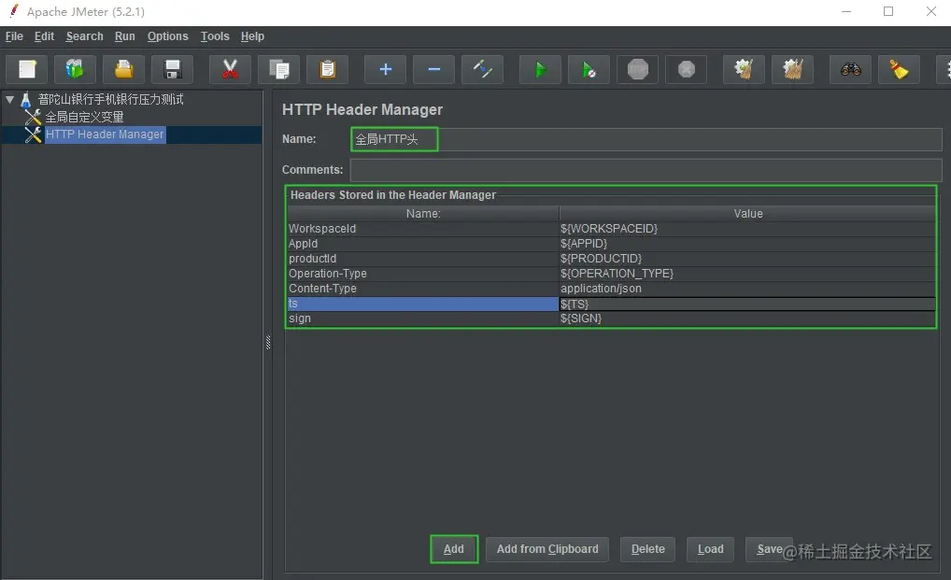951x580 pixels.
Task: Click the ${SIGN} value cell
Action: click(x=748, y=318)
